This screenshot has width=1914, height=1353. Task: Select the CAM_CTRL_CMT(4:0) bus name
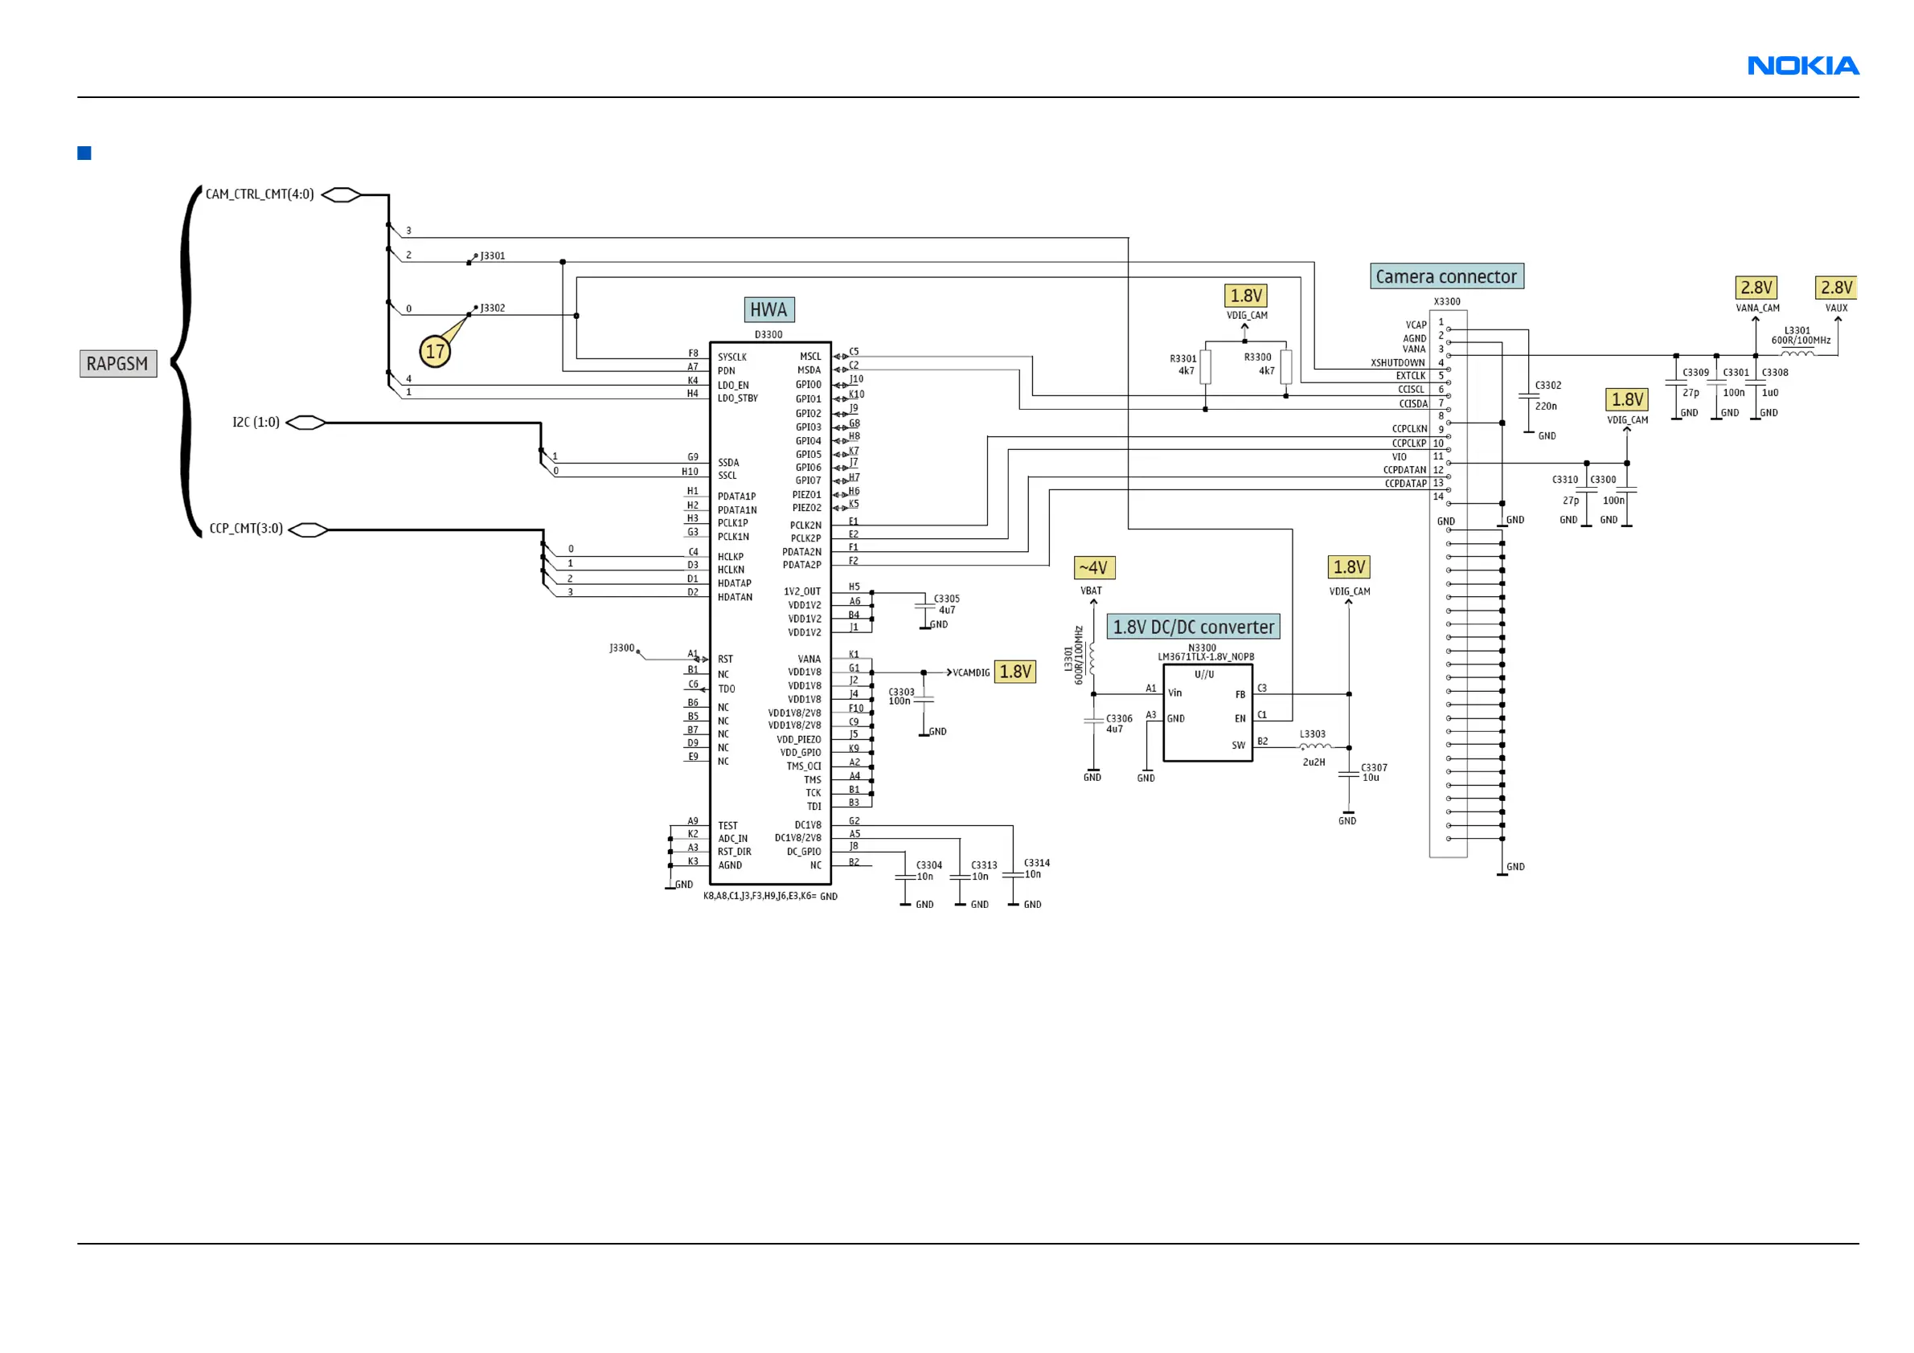pyautogui.click(x=260, y=194)
